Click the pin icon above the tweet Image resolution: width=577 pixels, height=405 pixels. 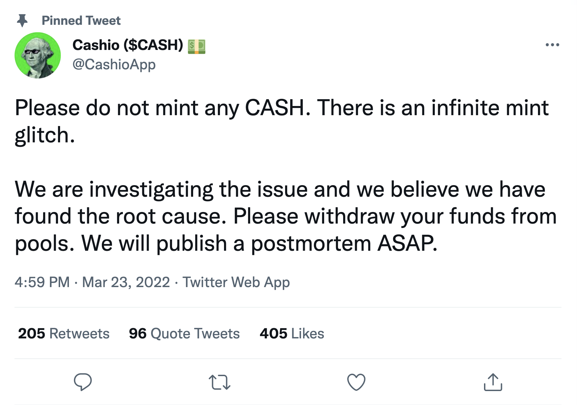coord(22,20)
